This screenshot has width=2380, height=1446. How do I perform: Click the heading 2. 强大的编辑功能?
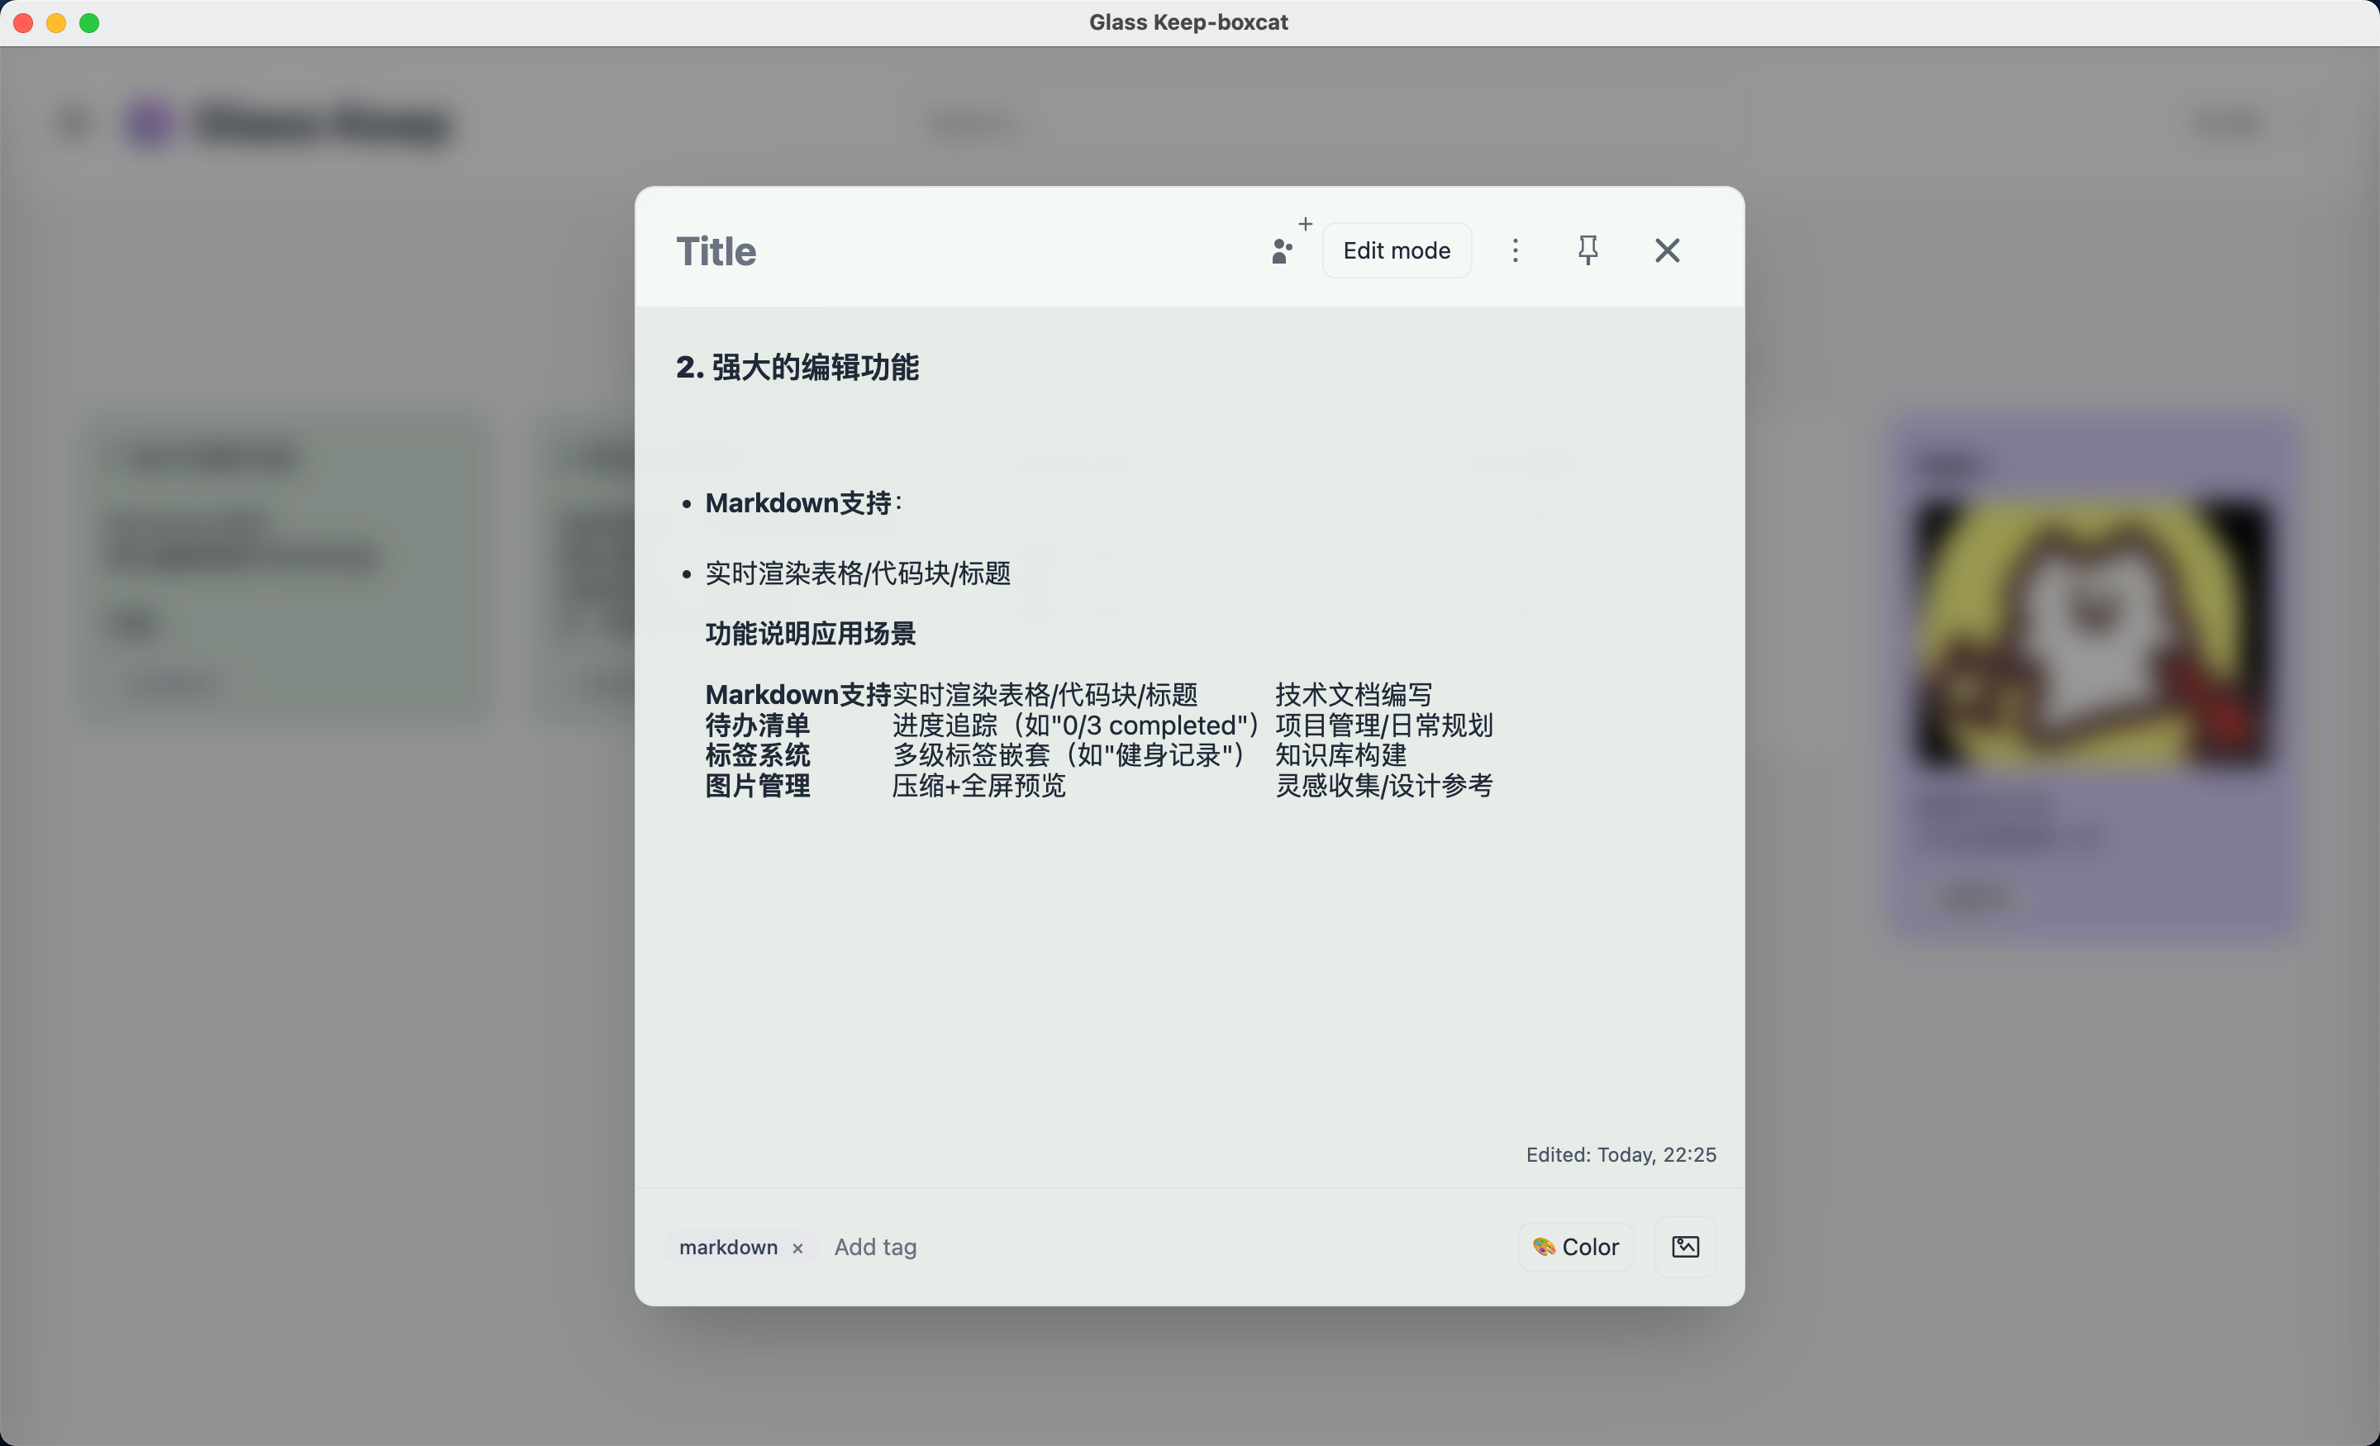[x=797, y=367]
